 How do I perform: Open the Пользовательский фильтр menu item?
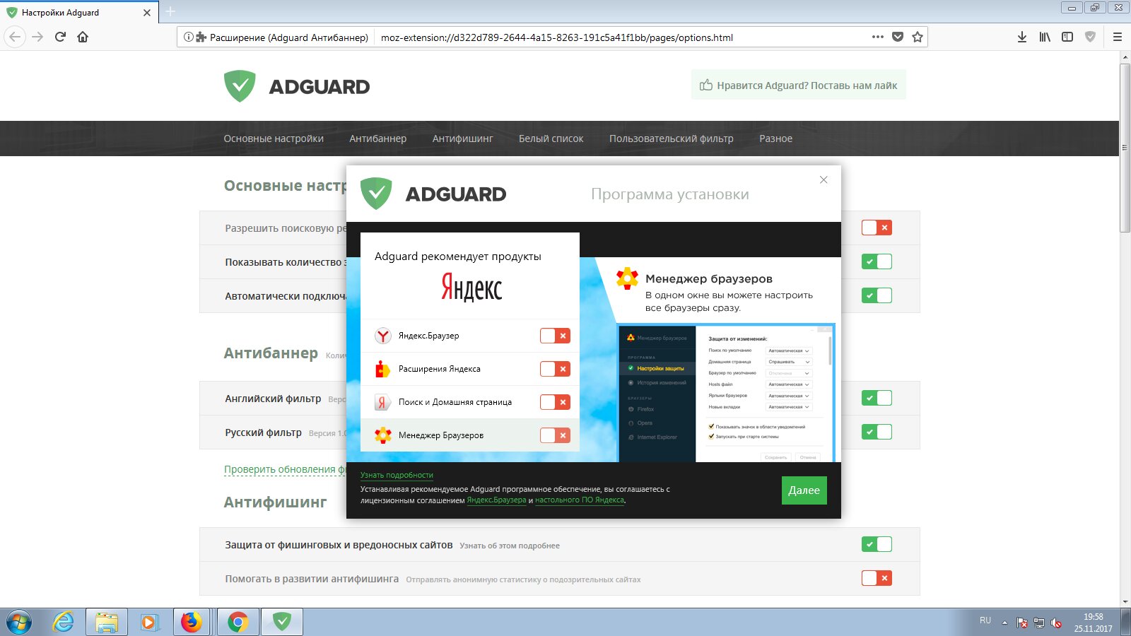pyautogui.click(x=671, y=139)
